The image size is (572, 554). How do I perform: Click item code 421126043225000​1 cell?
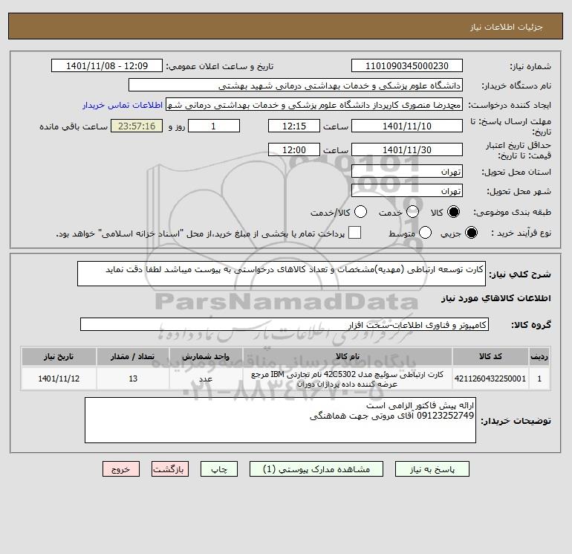pyautogui.click(x=490, y=379)
